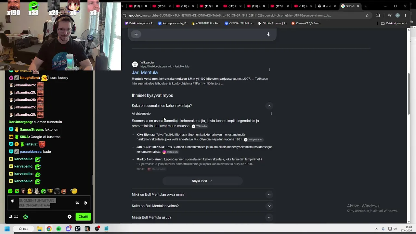Open 'Kaspa price today' bookmark
Screen dimensions: 416x234
tap(173, 23)
